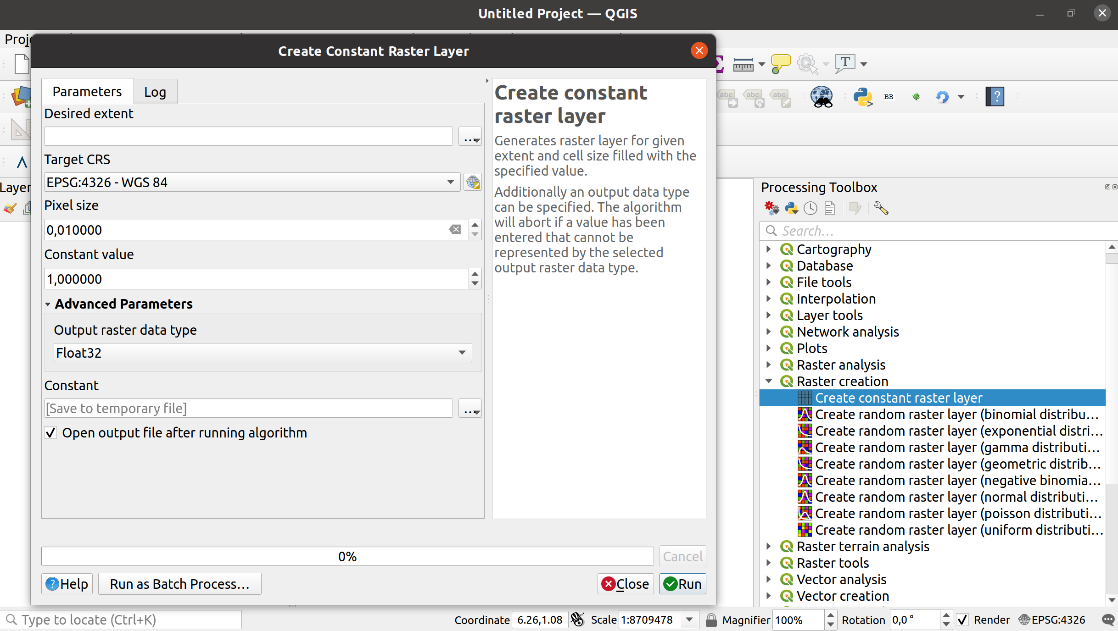Viewport: 1118px width, 631px height.
Task: Toggle the scale lock icon
Action: tap(711, 620)
